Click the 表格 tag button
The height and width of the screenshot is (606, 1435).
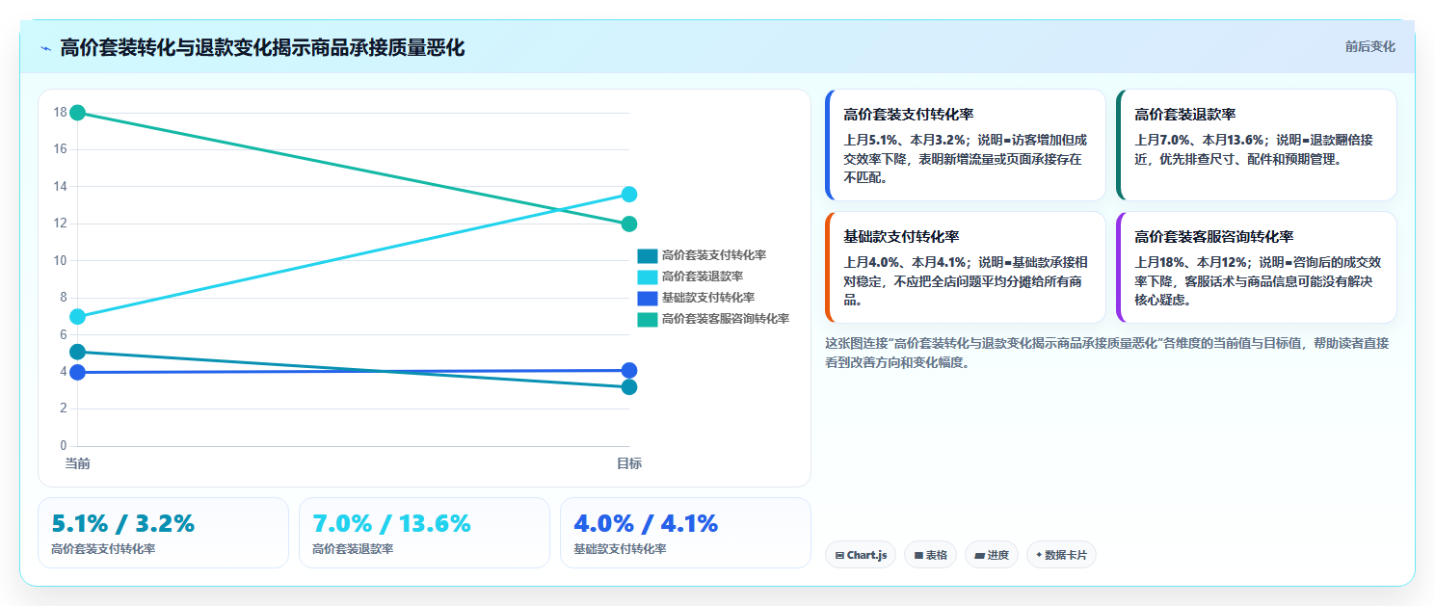pos(930,555)
